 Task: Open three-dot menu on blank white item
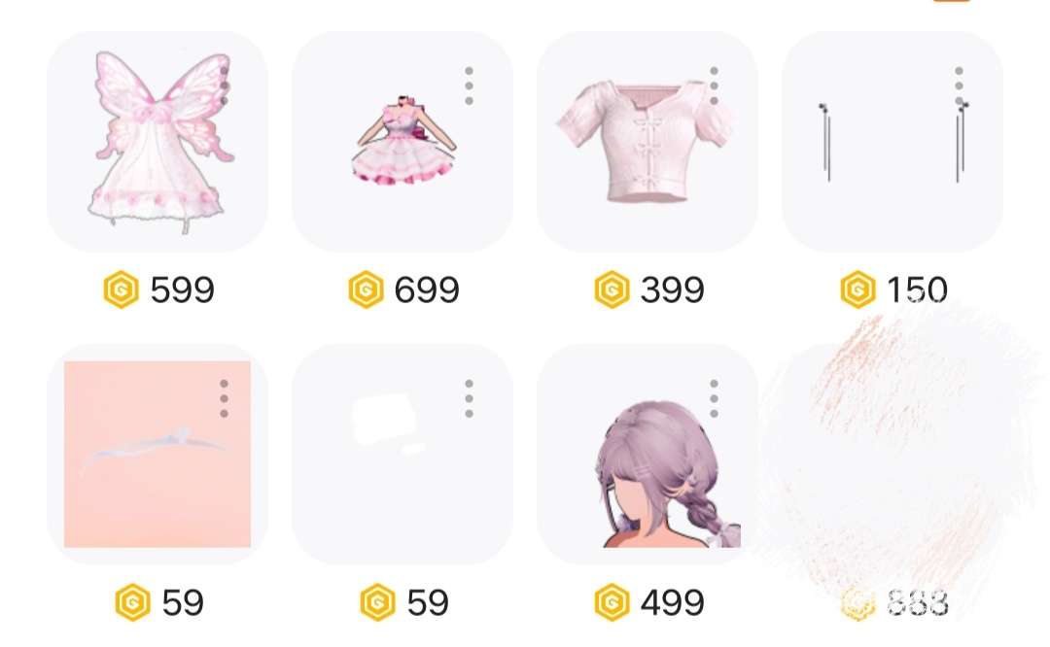(x=469, y=398)
